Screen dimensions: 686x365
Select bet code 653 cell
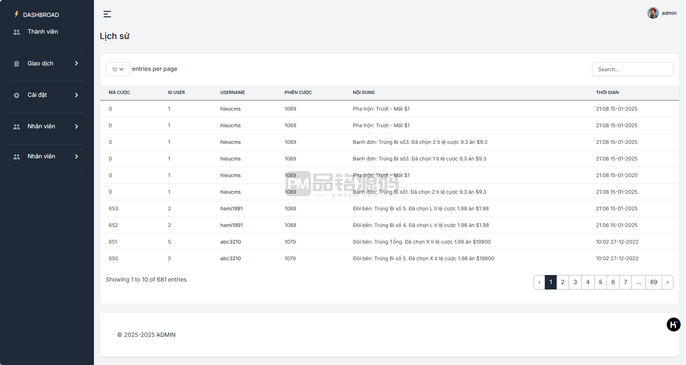pyautogui.click(x=113, y=209)
